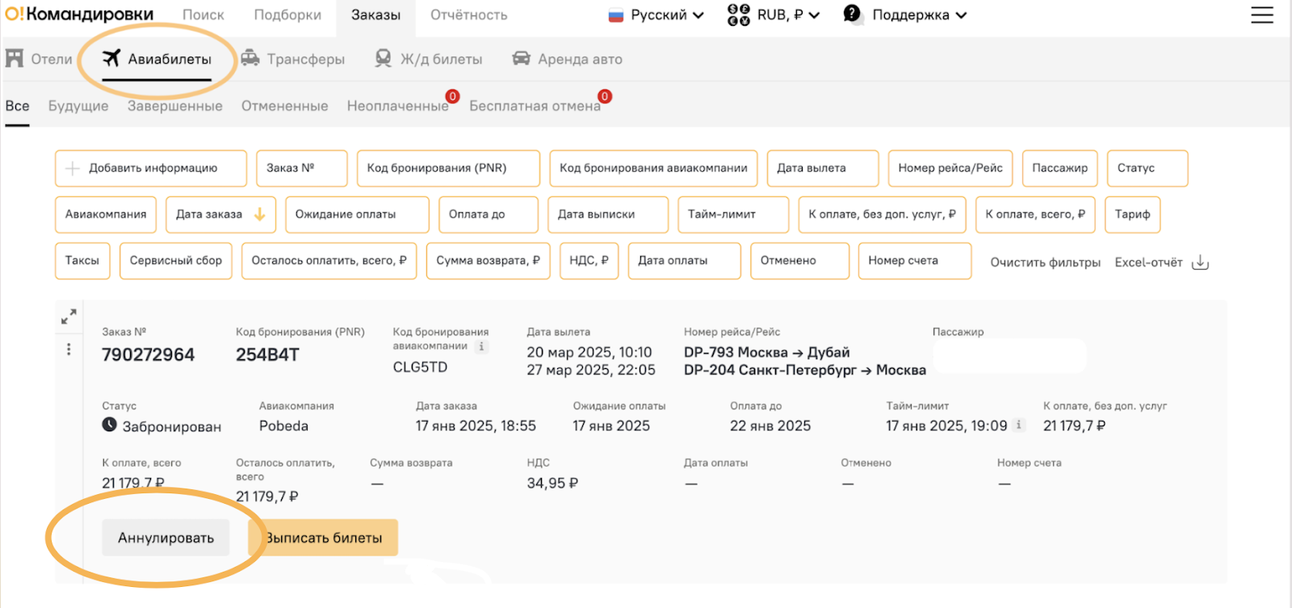Screen dimensions: 1292x608
Task: Click the Тайм-лимит filter field
Action: tap(733, 214)
